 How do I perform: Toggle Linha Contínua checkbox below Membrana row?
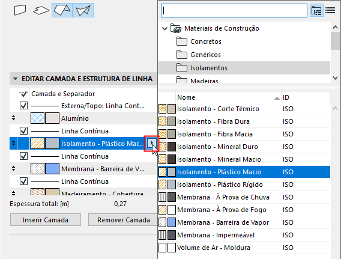(23, 181)
